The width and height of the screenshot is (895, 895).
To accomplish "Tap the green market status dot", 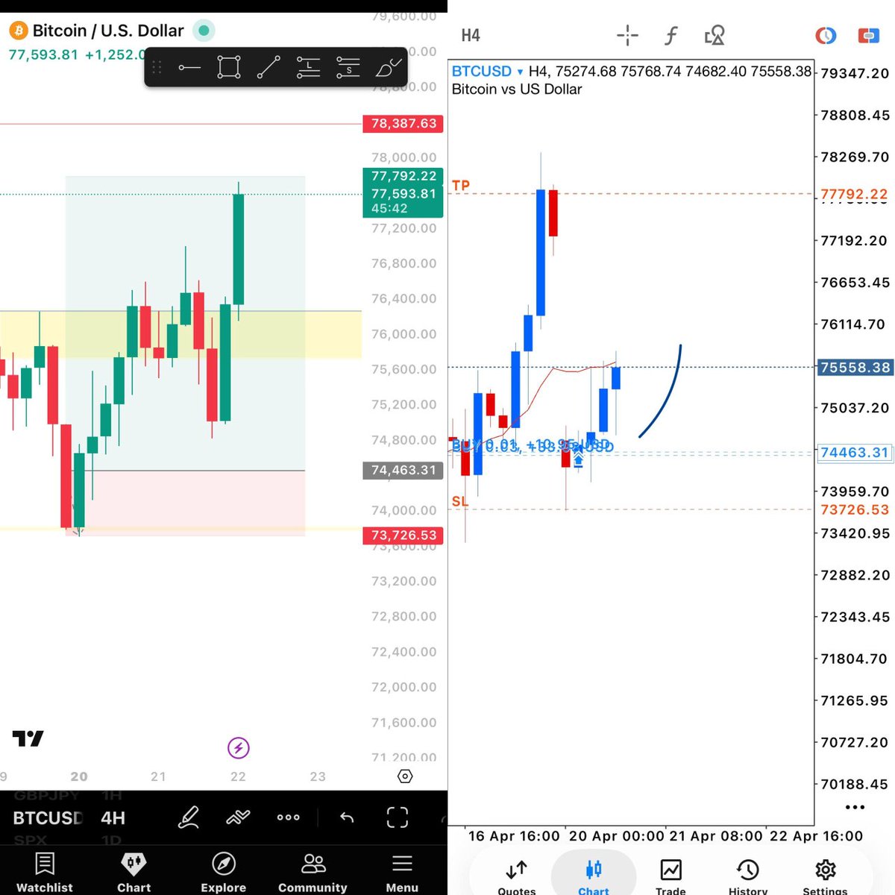I will [x=203, y=31].
